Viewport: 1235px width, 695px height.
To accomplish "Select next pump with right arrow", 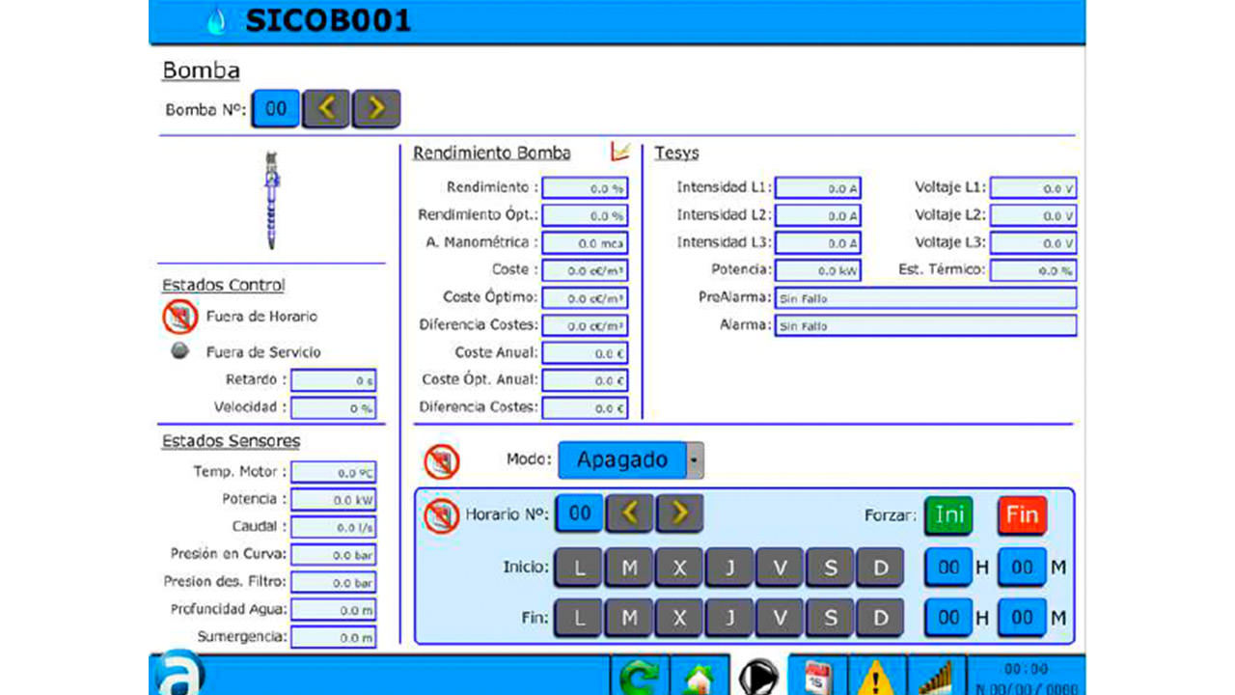I will pos(376,109).
